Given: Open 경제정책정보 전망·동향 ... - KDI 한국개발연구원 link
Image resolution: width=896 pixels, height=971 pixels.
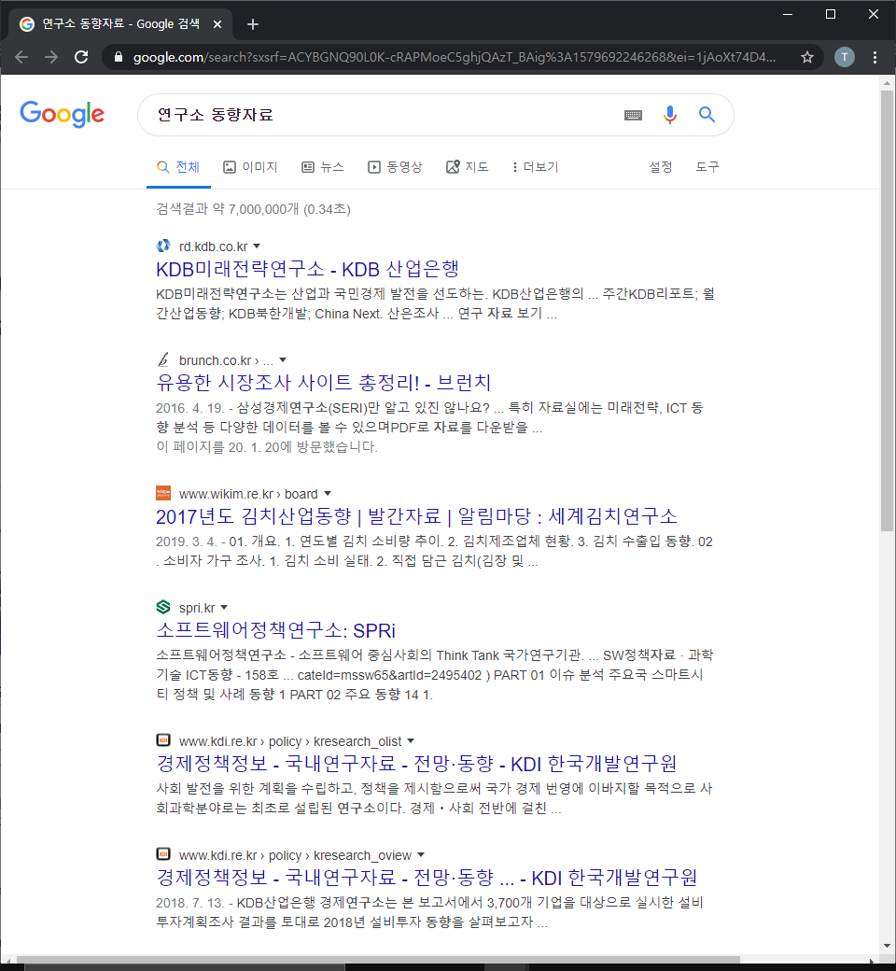Looking at the screenshot, I should point(427,878).
